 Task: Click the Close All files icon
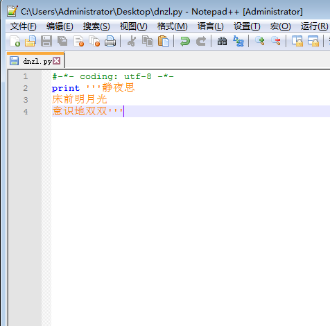[x=94, y=41]
